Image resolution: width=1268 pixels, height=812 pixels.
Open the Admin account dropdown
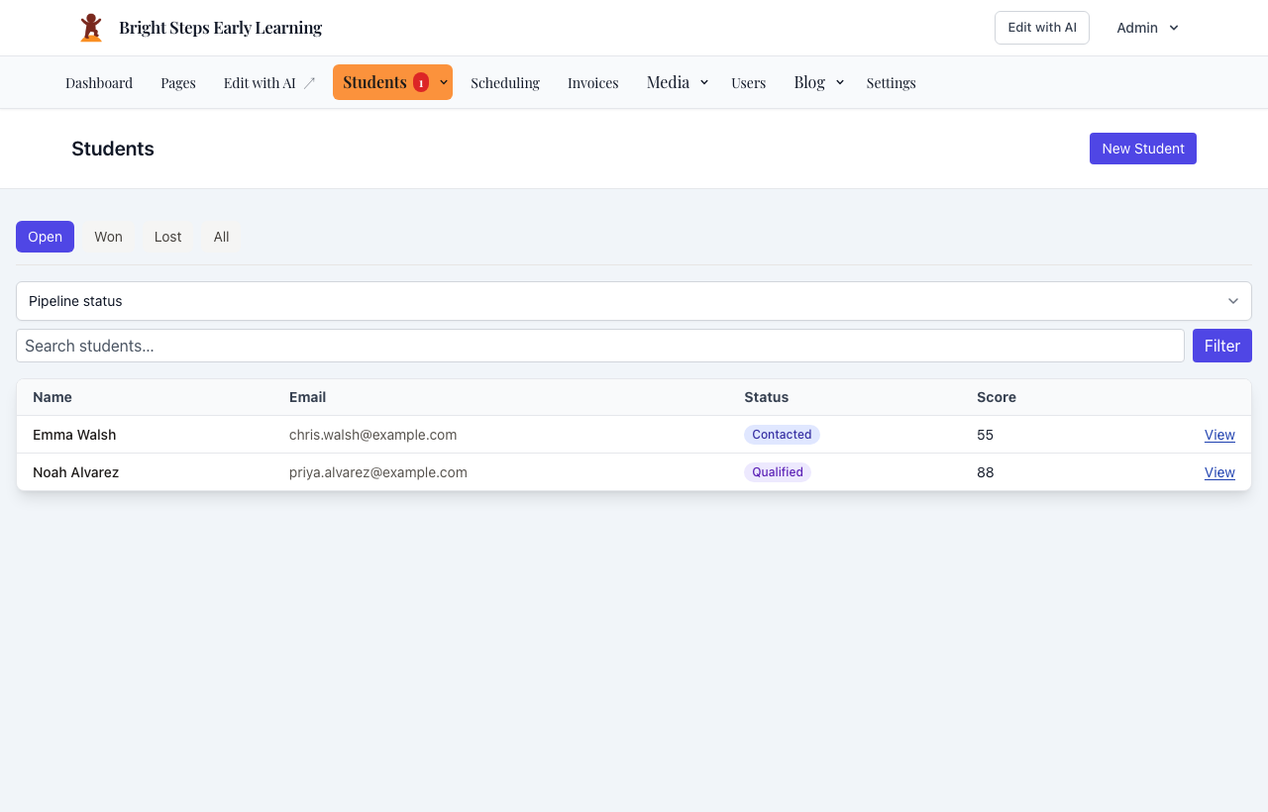point(1147,28)
